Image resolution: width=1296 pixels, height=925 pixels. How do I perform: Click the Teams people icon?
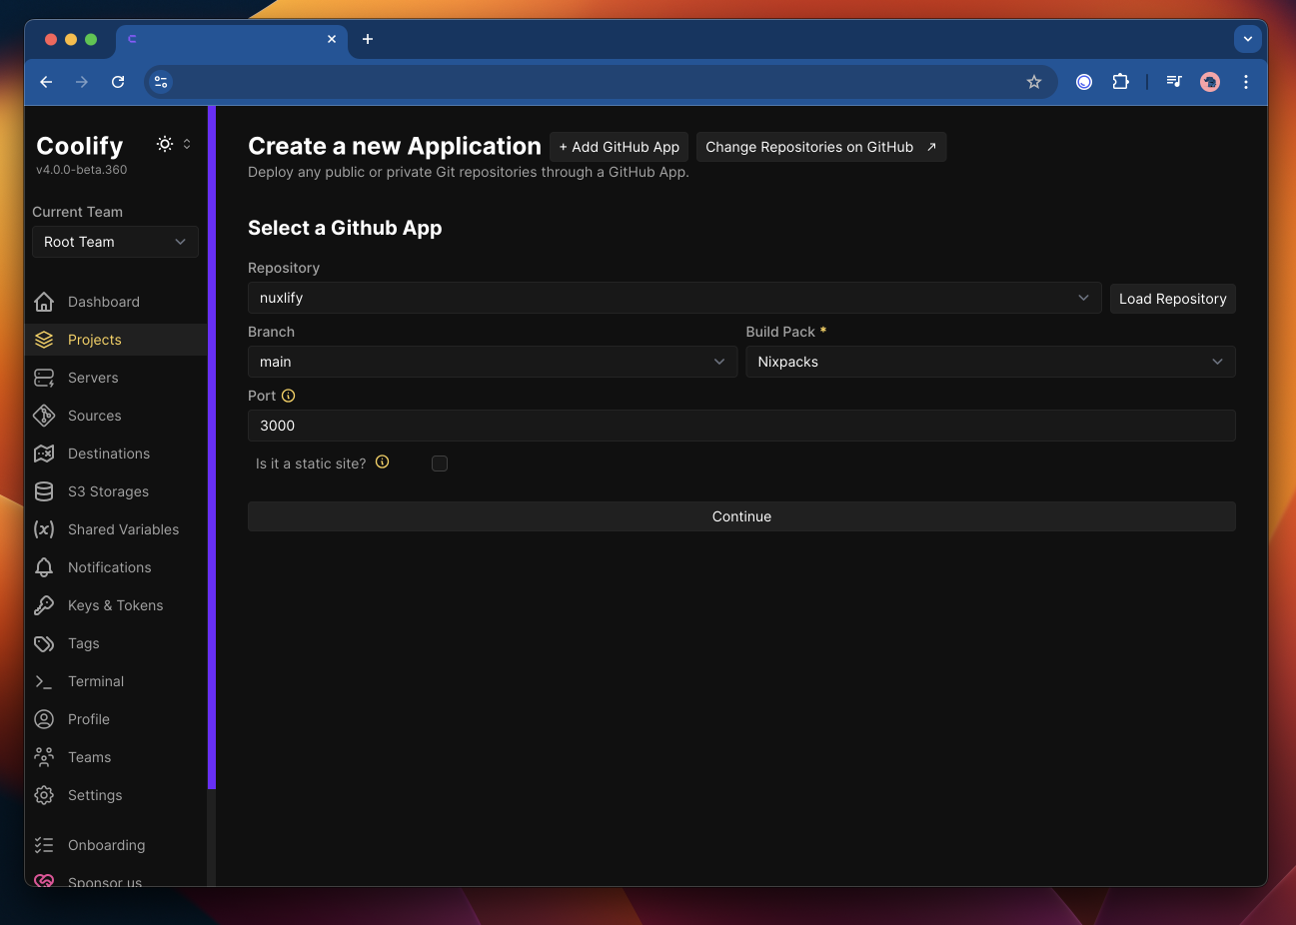tap(44, 757)
